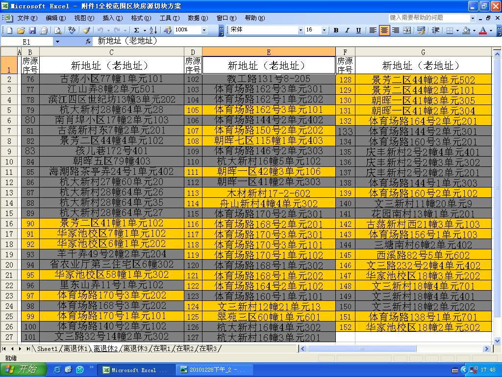Image resolution: width=502 pixels, height=377 pixels.
Task: Save the workbook with the floppy icon
Action: pos(32,30)
